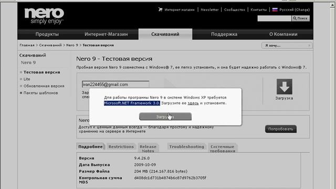
Task: Expand the Я хочу... dropdown
Action: click(287, 46)
